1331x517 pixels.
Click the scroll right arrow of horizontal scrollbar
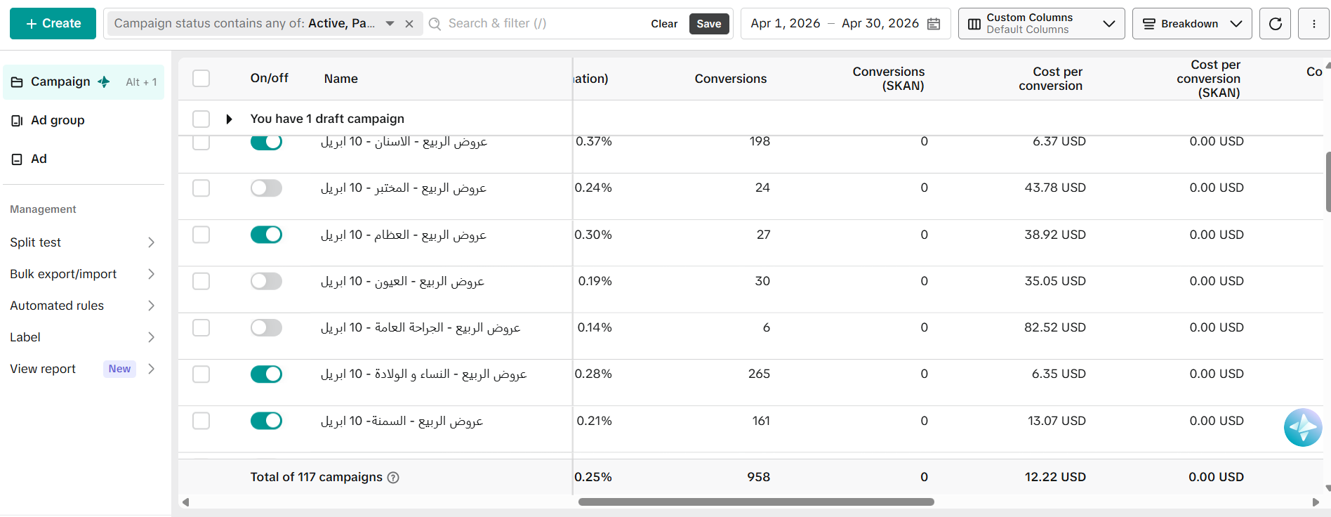pyautogui.click(x=1316, y=502)
